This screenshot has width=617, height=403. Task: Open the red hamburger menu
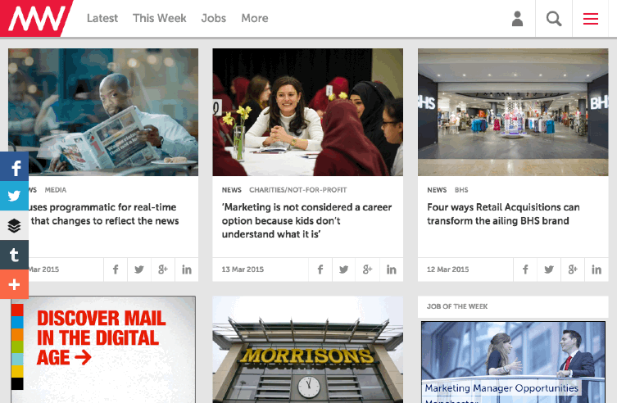coord(591,19)
